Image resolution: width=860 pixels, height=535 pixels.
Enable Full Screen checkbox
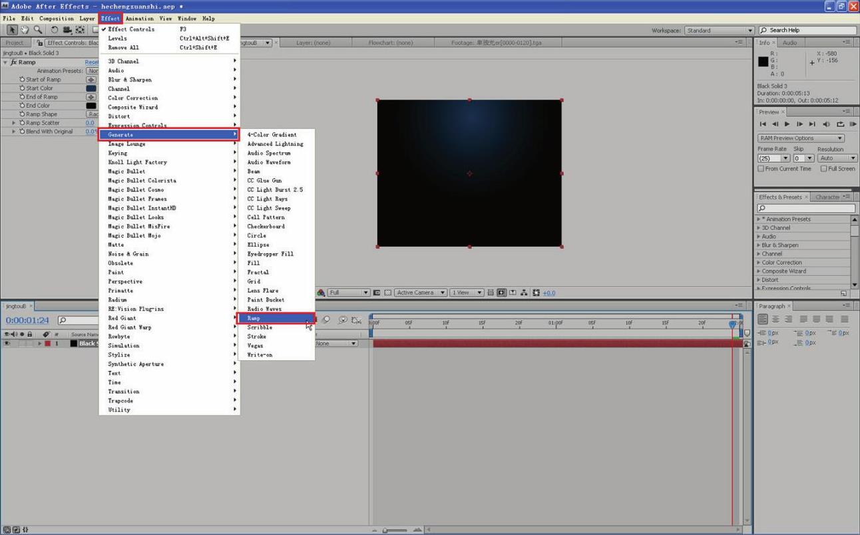point(823,169)
